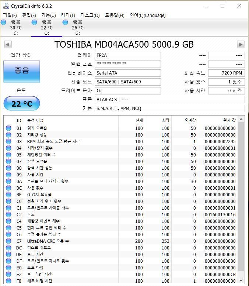
Task: Click the status icon of attribute E2
Action: click(x=8, y=274)
